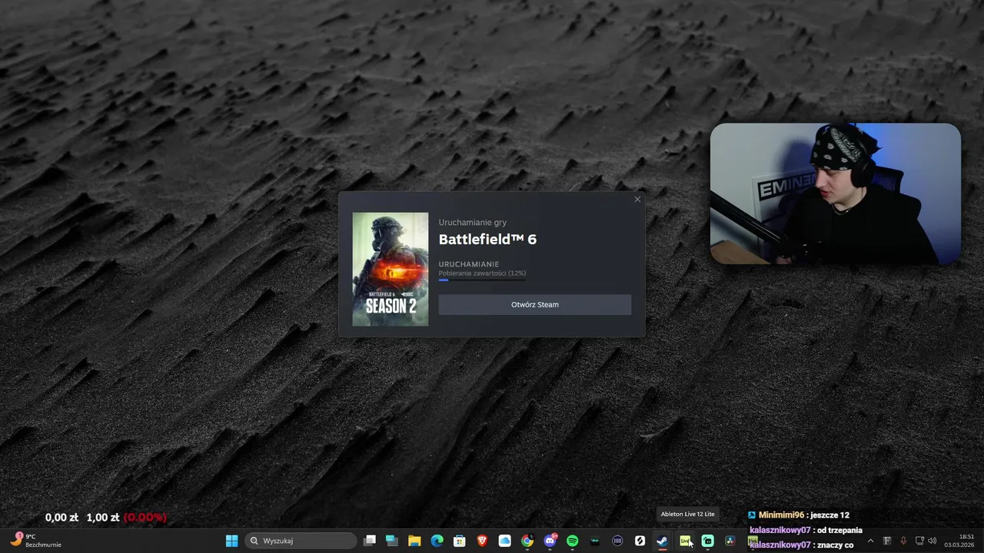Image resolution: width=984 pixels, height=553 pixels.
Task: Click the Battlefield™ 6 title text
Action: pos(487,240)
